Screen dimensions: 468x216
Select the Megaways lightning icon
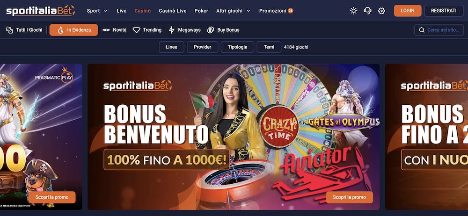click(x=172, y=30)
